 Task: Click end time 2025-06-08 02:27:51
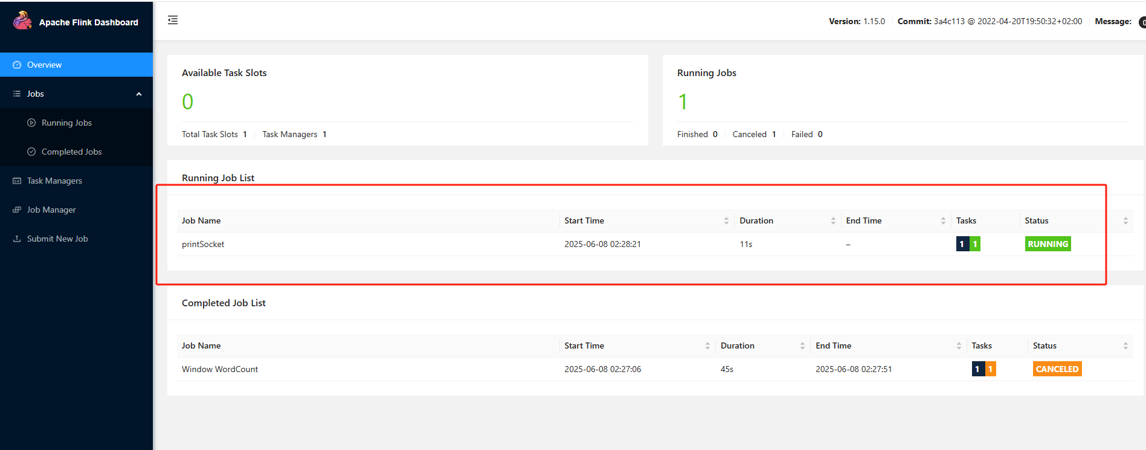click(x=854, y=369)
